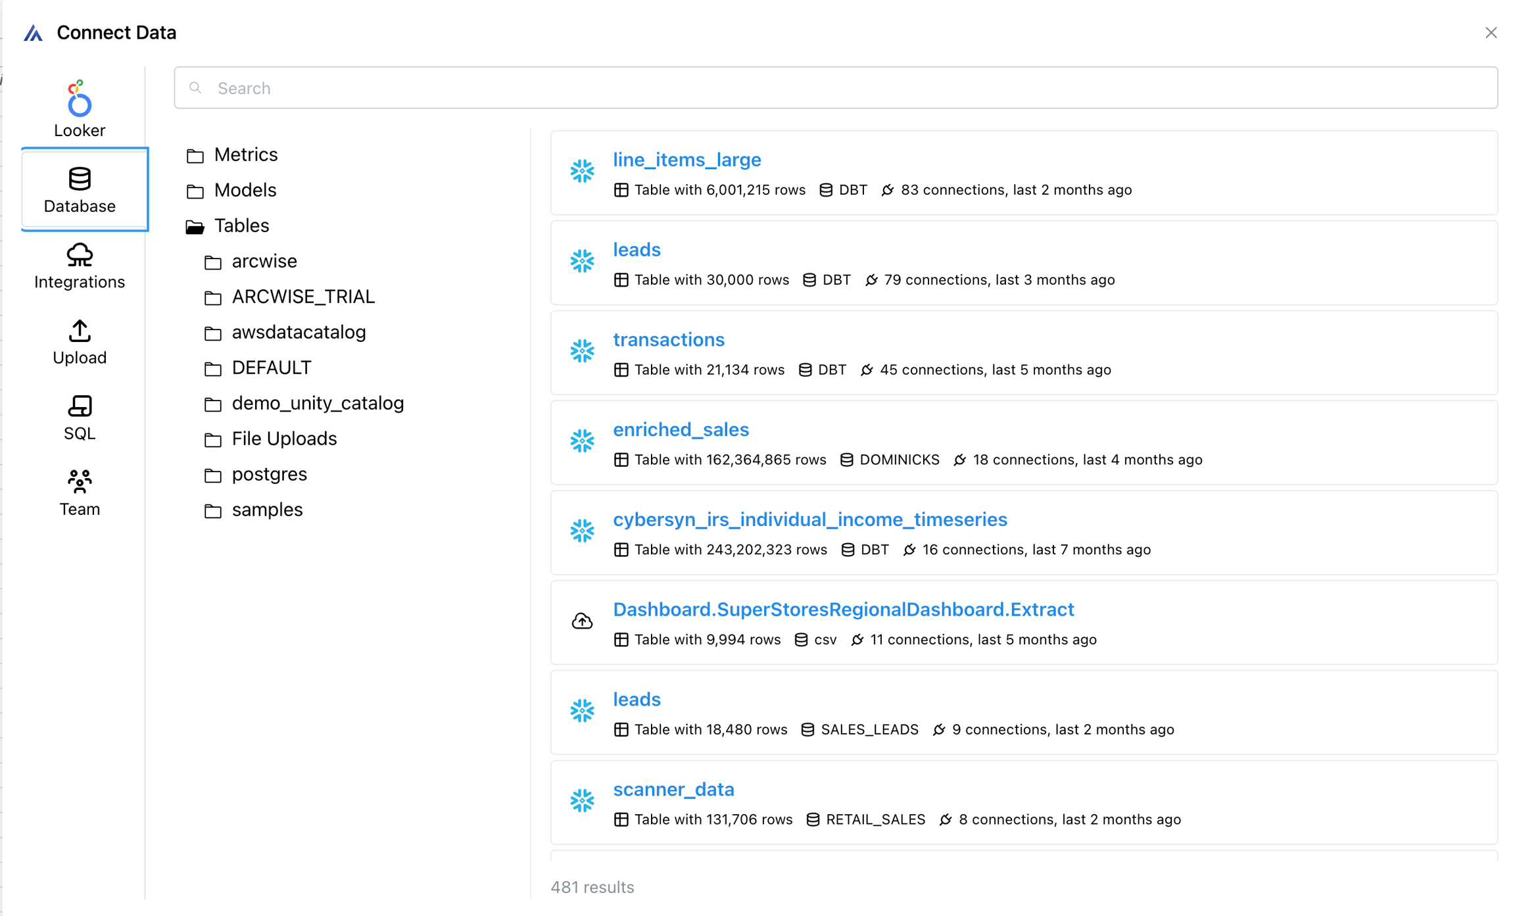Screen dimensions: 1515x916
Task: Open the awsdatacatalog folder
Action: (299, 332)
